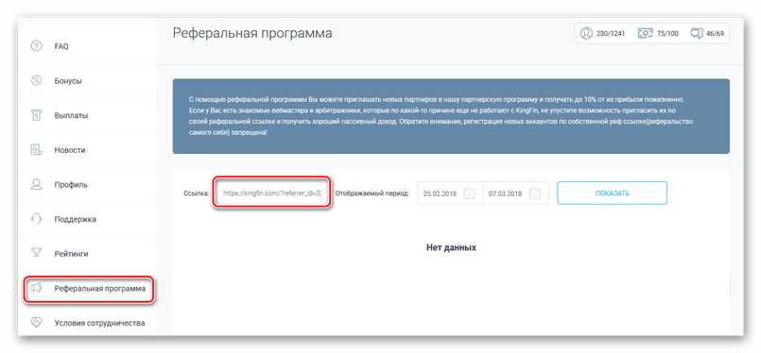The image size is (761, 353).
Task: Click the money counter 75/100 icon
Action: coord(645,33)
